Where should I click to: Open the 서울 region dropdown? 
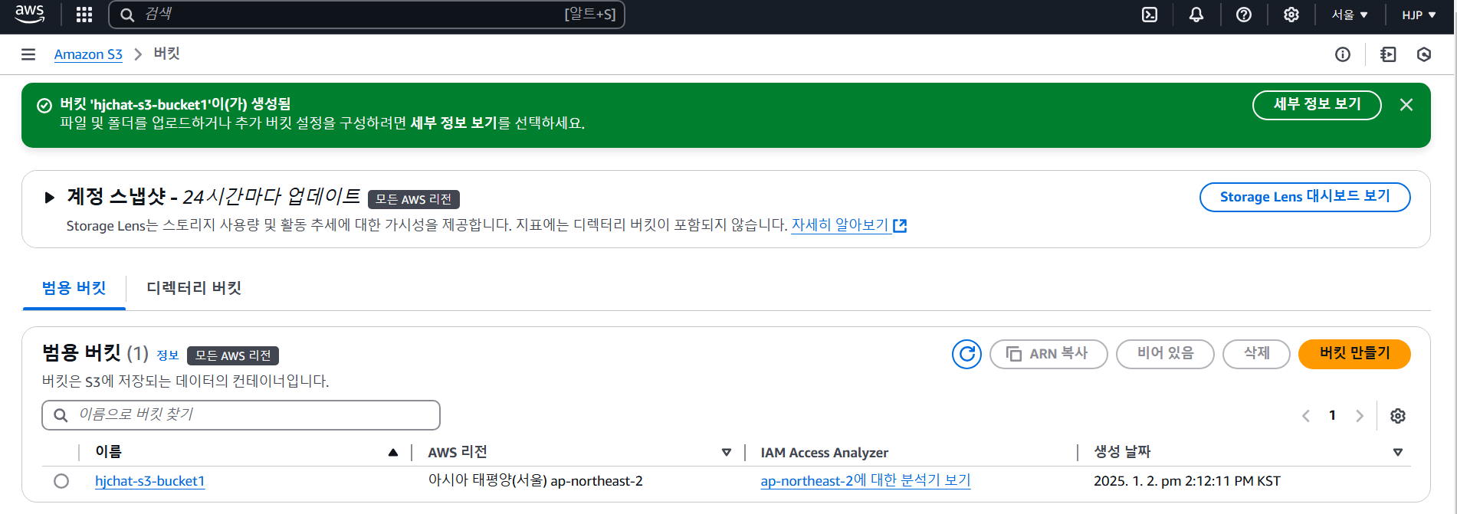(x=1350, y=15)
